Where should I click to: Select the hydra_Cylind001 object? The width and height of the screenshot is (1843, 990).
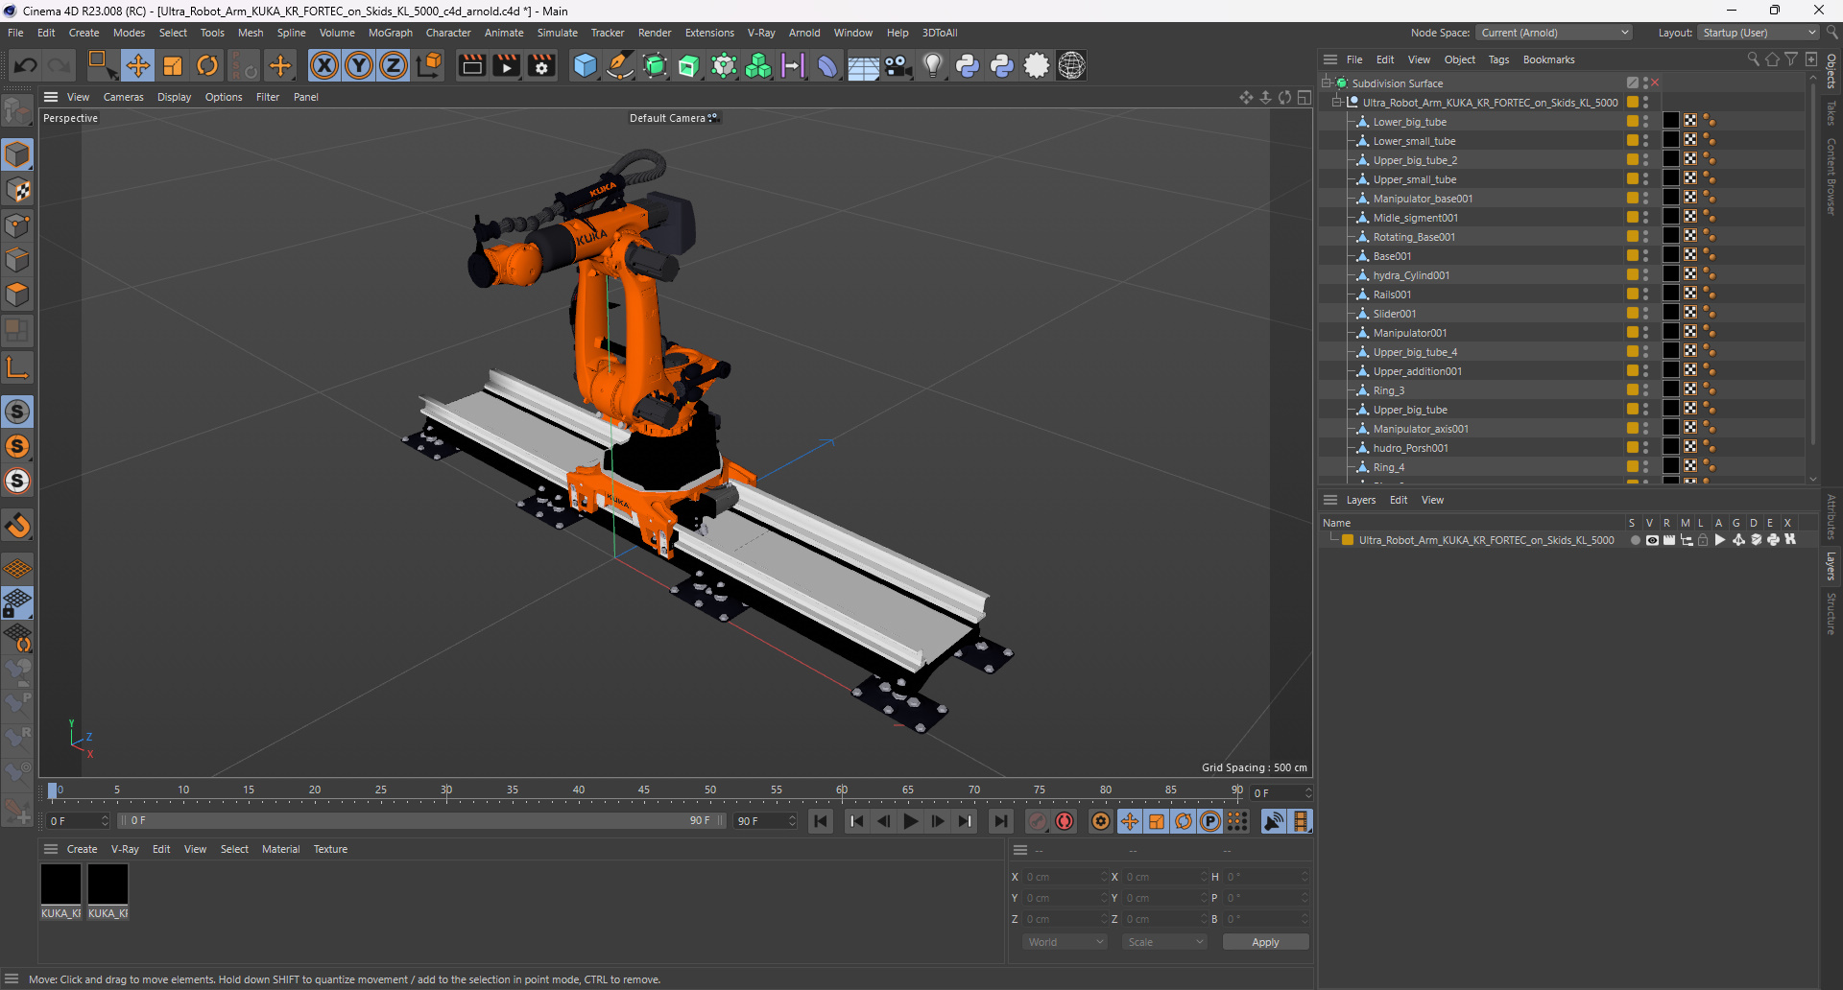point(1411,275)
